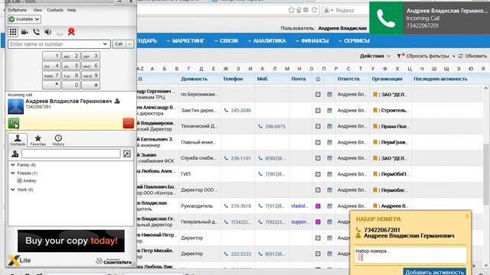The width and height of the screenshot is (490, 275).
Task: Close the НАБОР НОМЕРА popup
Action: point(467,215)
